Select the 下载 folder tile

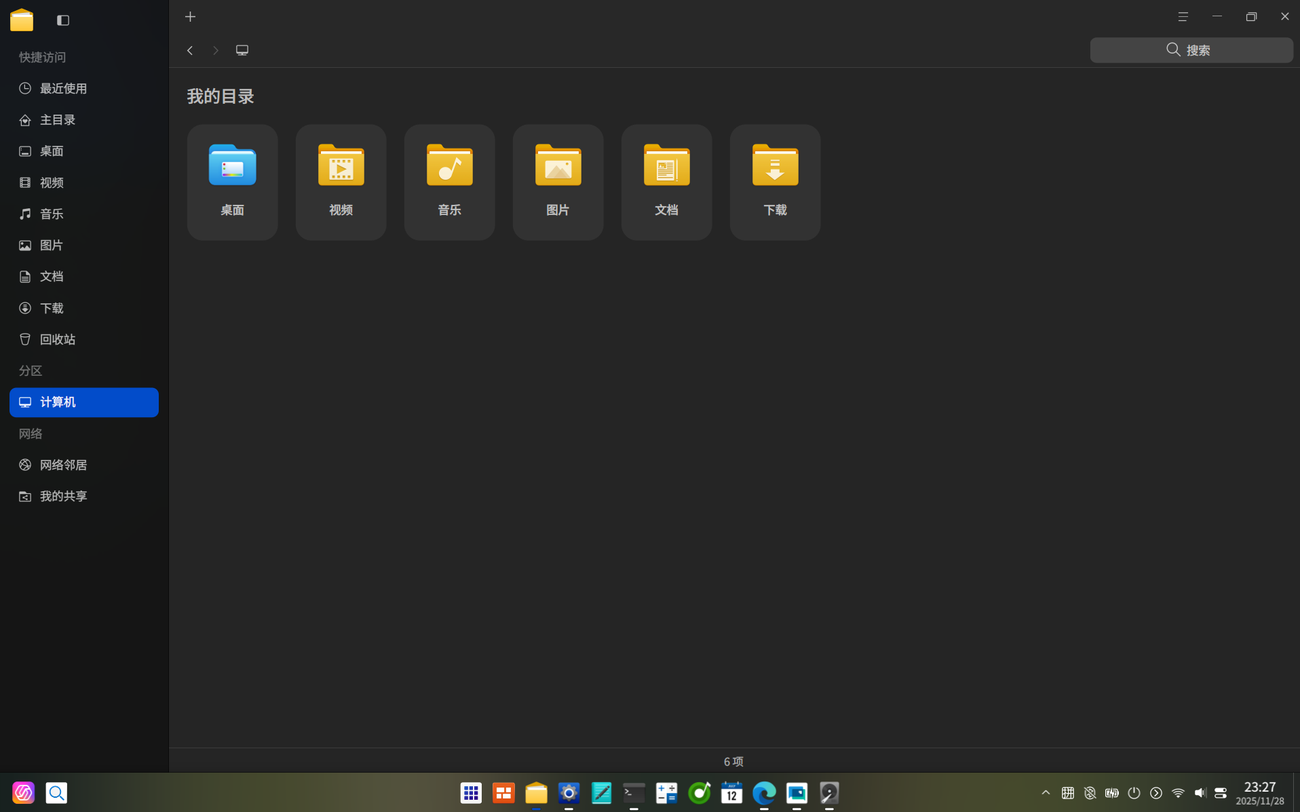pyautogui.click(x=775, y=182)
